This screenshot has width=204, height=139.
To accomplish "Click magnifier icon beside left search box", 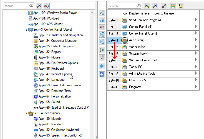I will pyautogui.click(x=39, y=6).
